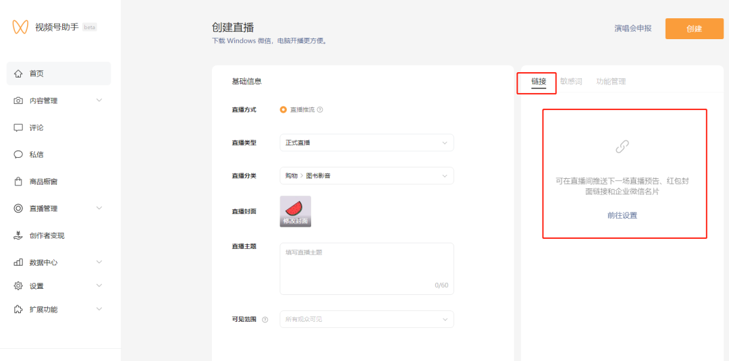The image size is (729, 361).
Task: Open the 直播分类 dropdown showing 购物 > 图书影音
Action: click(367, 175)
